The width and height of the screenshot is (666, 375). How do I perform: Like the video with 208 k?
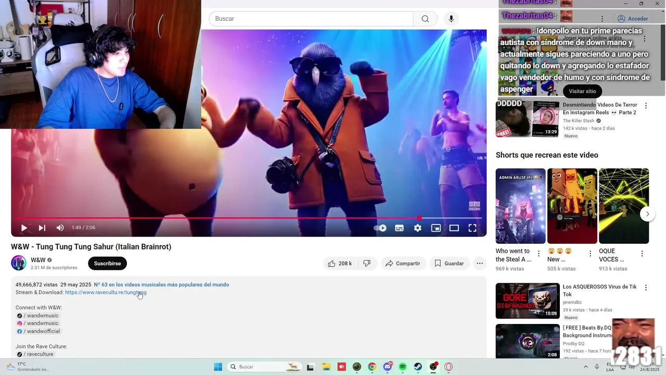pos(340,264)
